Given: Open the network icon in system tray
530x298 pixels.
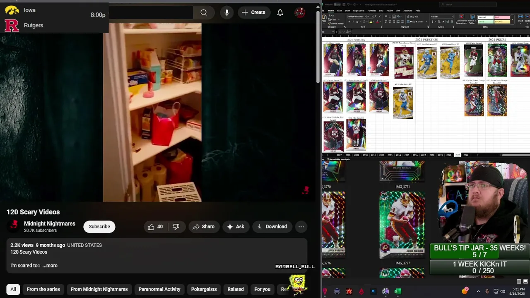Looking at the screenshot, I should click(496, 291).
